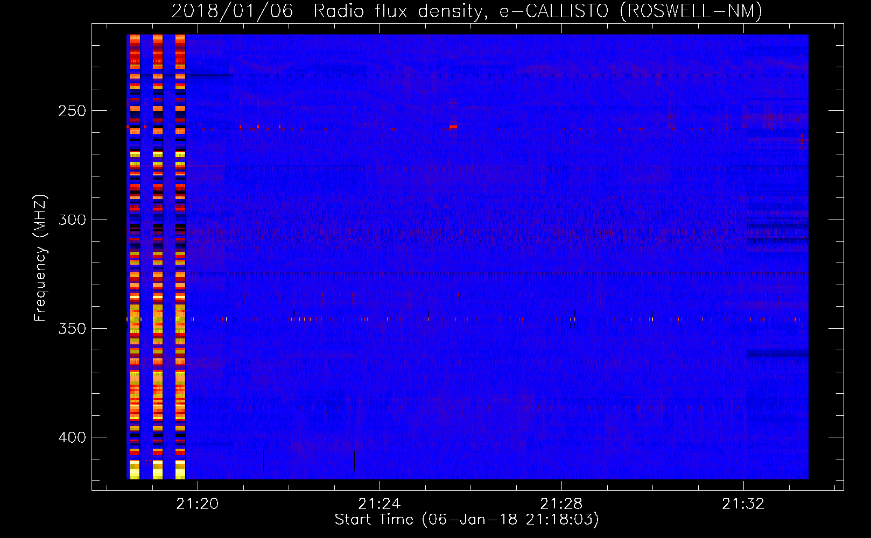Click the 21:32 time tick label
871x538 pixels.
click(x=743, y=504)
